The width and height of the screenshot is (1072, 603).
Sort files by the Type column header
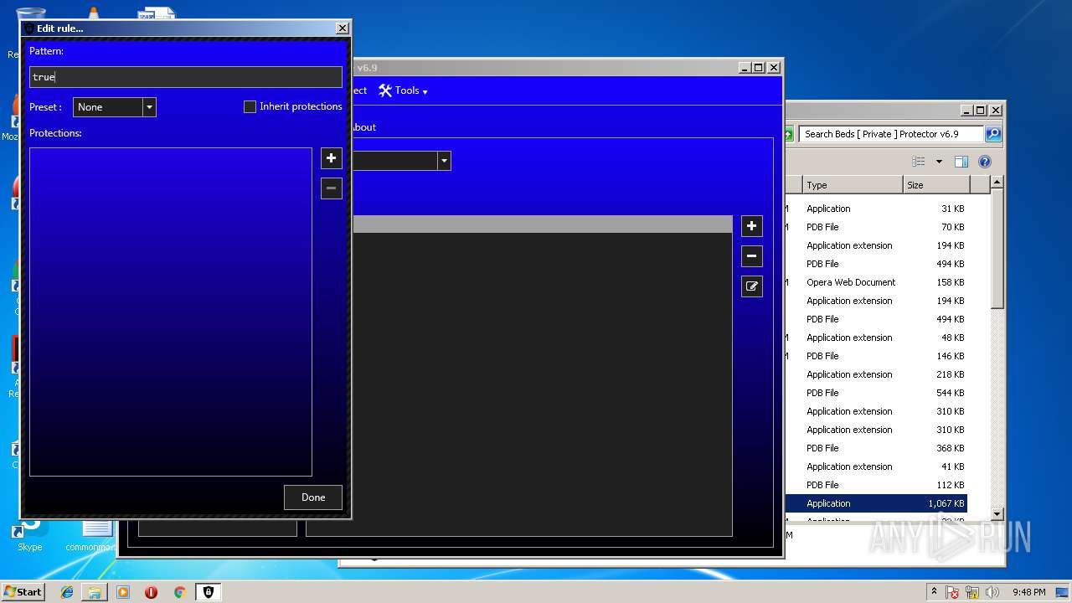click(853, 185)
